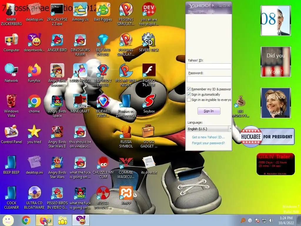
Task: Click the Action Center flag tray icon
Action: tap(257, 220)
